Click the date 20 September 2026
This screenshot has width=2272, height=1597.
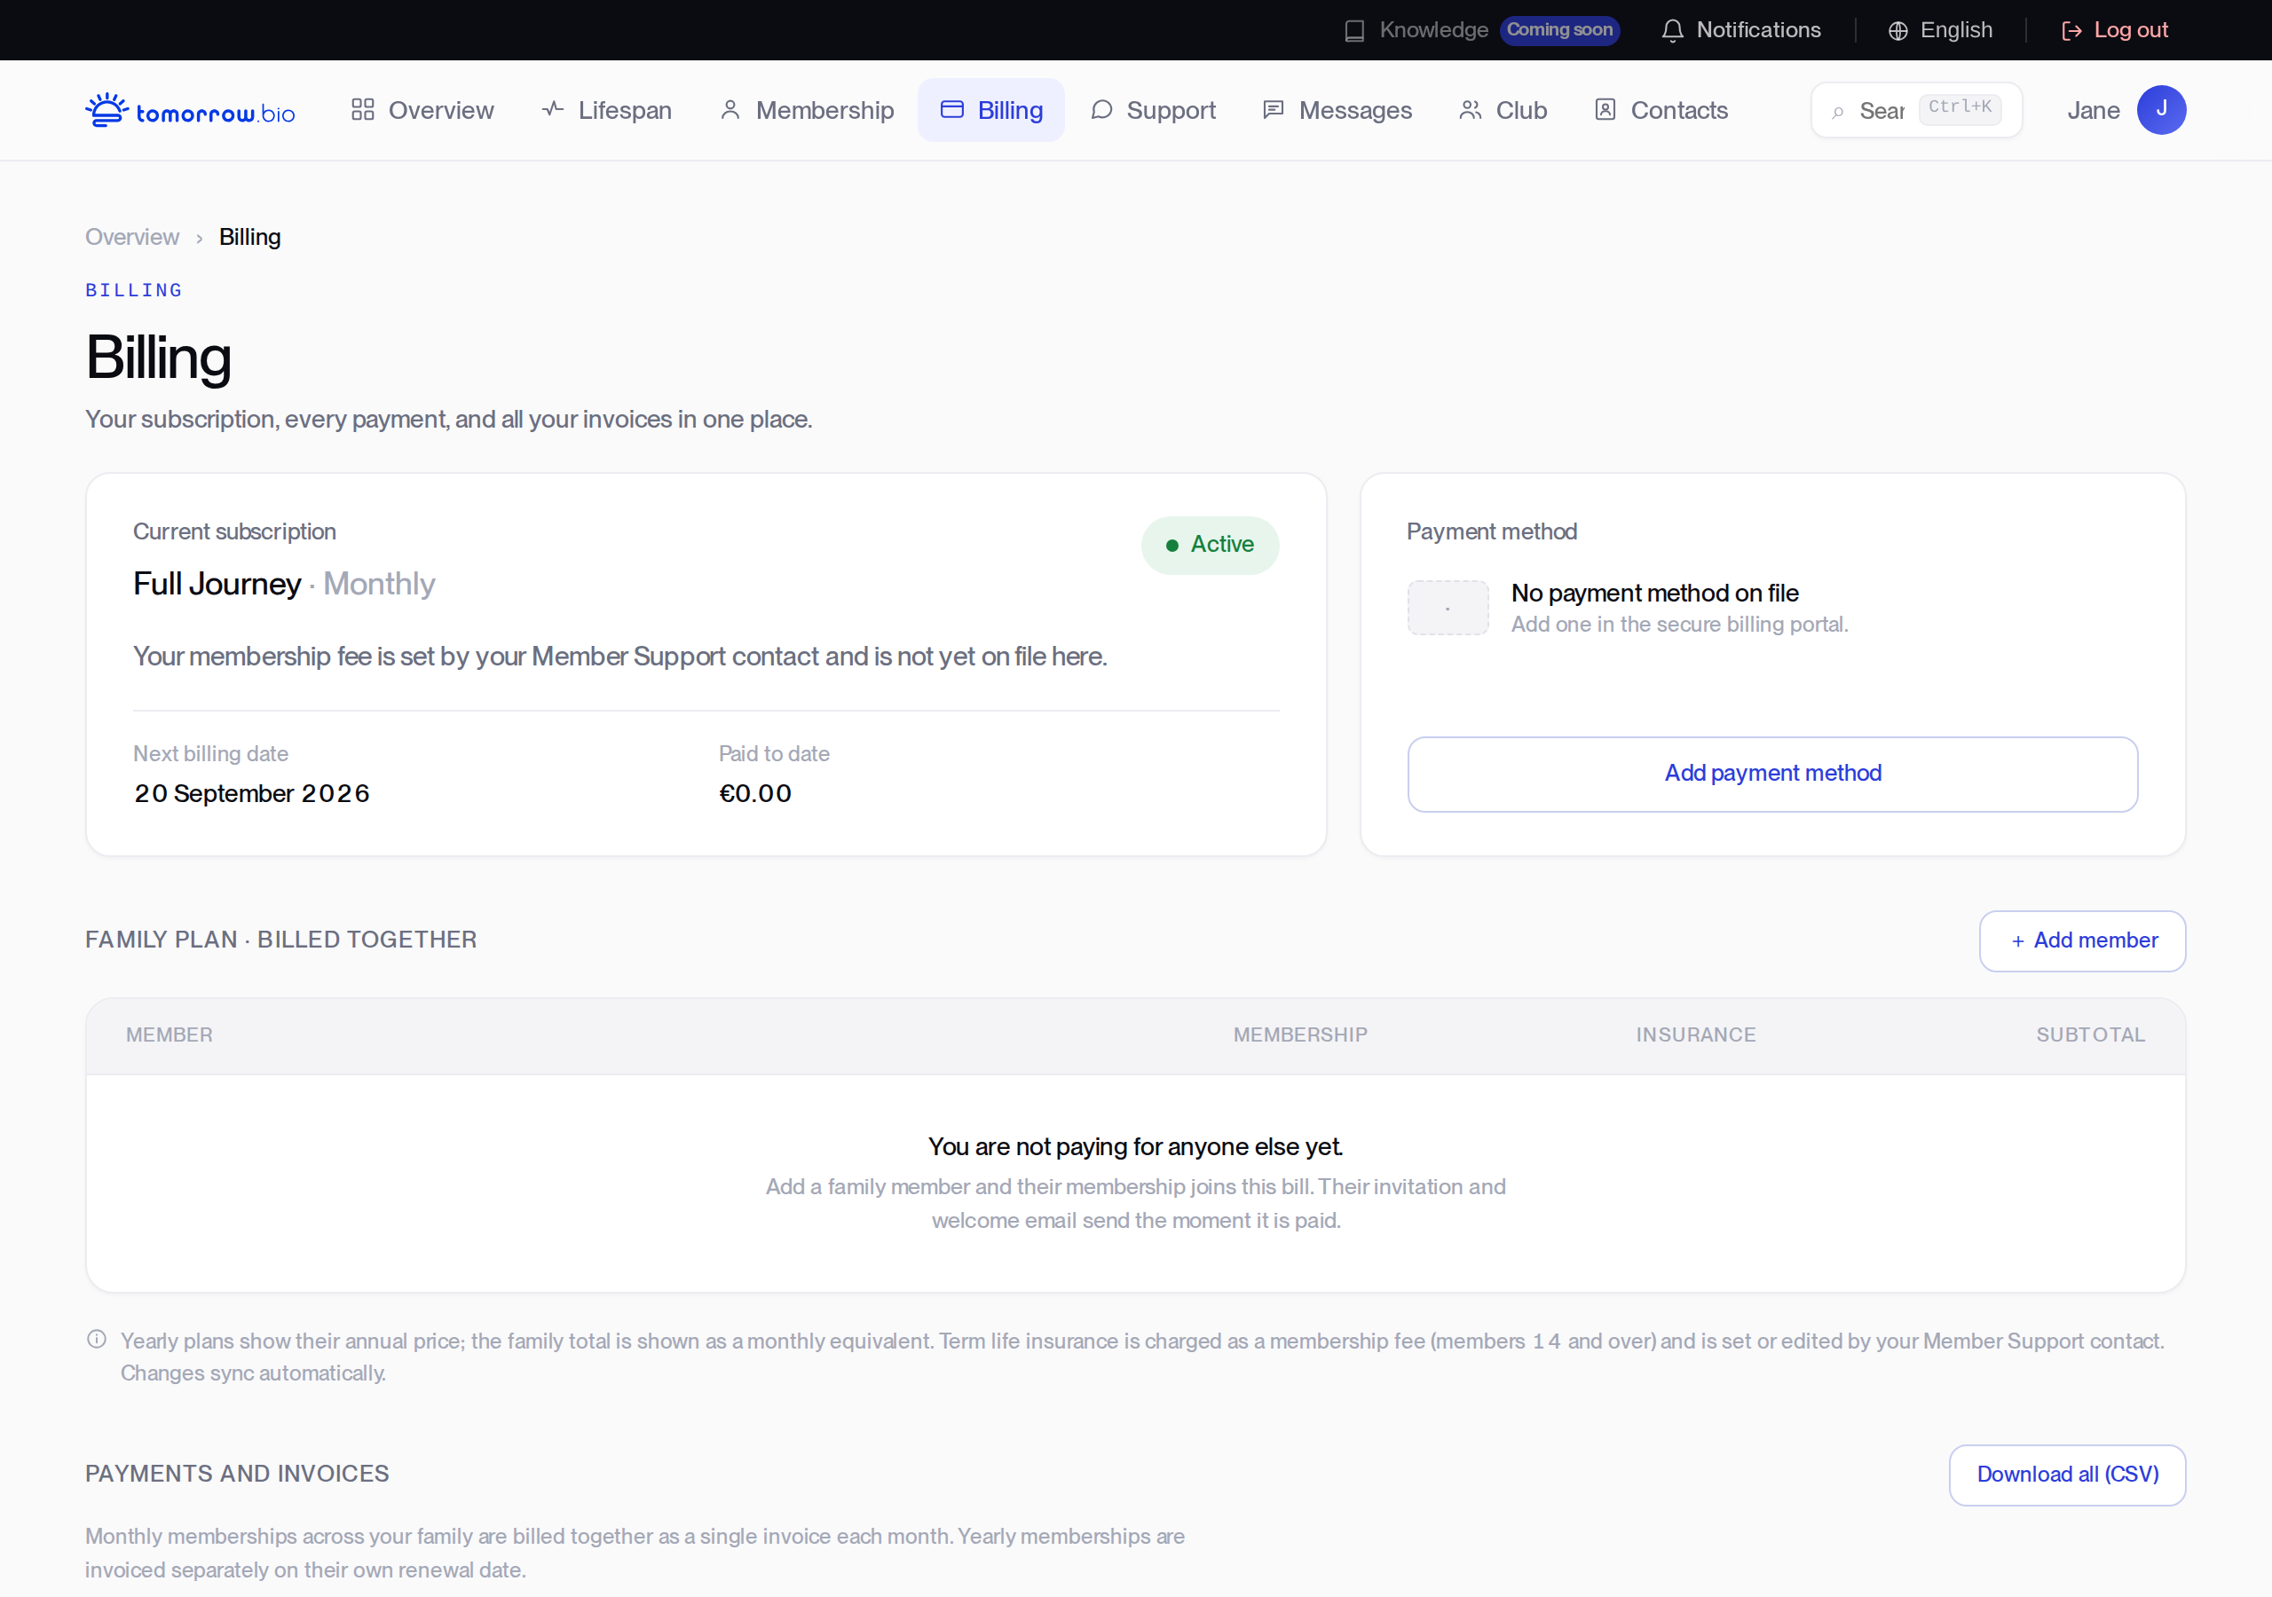(x=251, y=793)
